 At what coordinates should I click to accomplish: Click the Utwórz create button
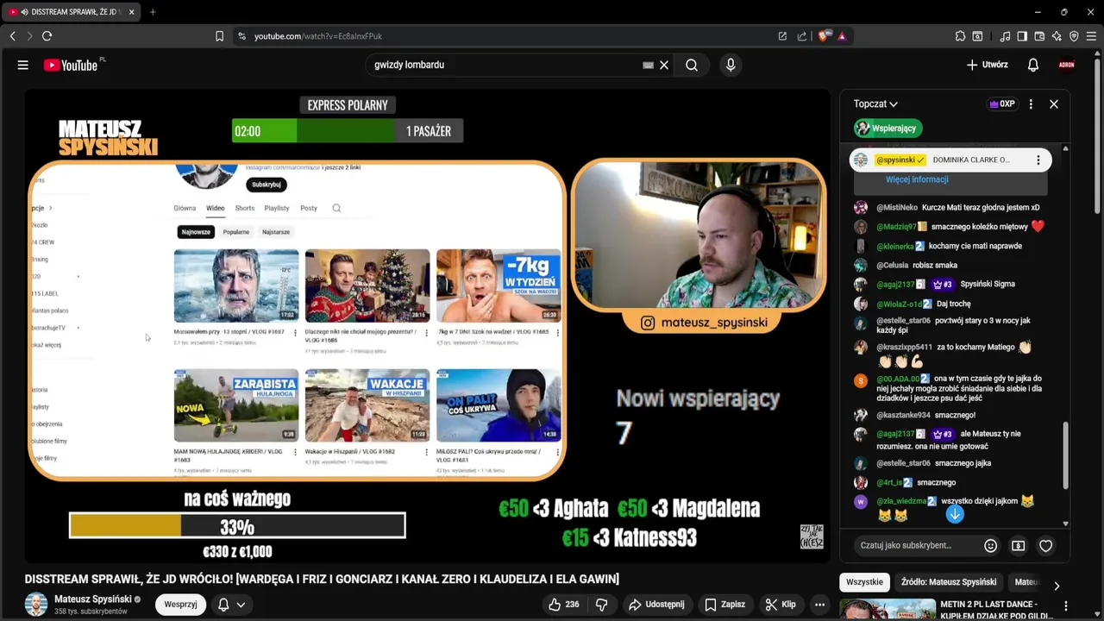(x=987, y=65)
